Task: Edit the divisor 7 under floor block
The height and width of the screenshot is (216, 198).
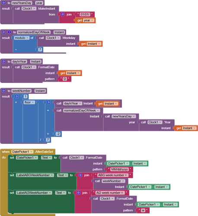Action: 48,140
